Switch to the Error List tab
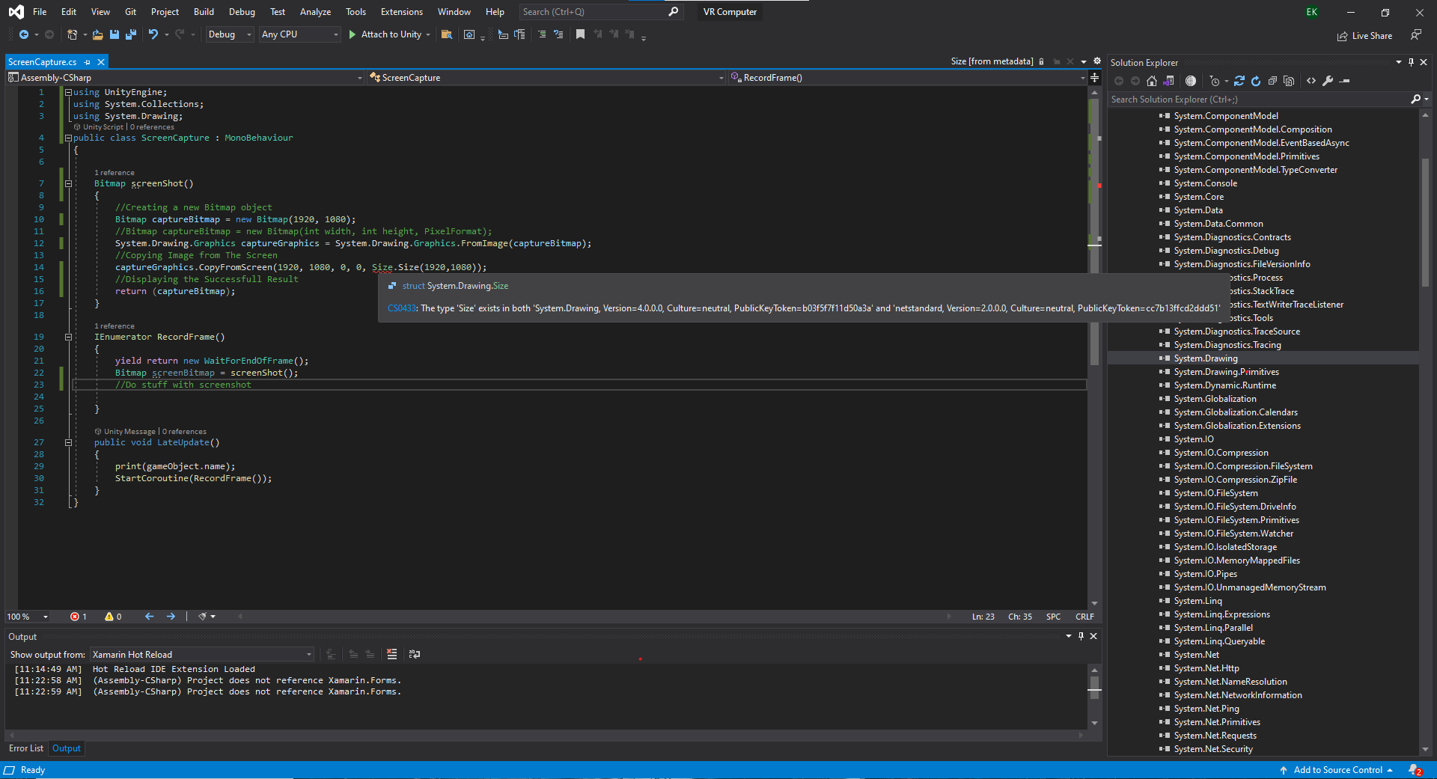Screen dimensions: 1437x779 coord(26,748)
